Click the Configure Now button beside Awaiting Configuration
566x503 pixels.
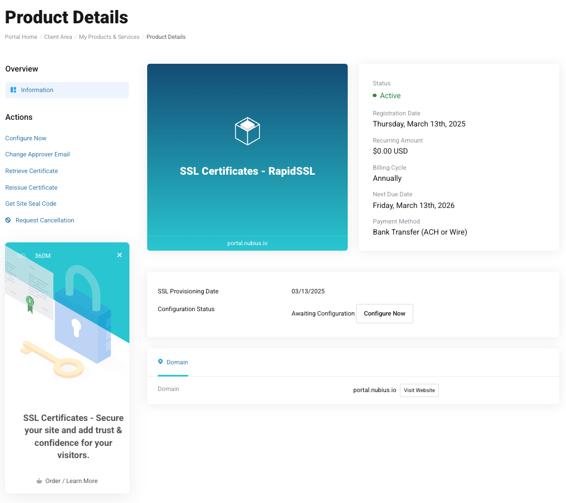pos(384,313)
